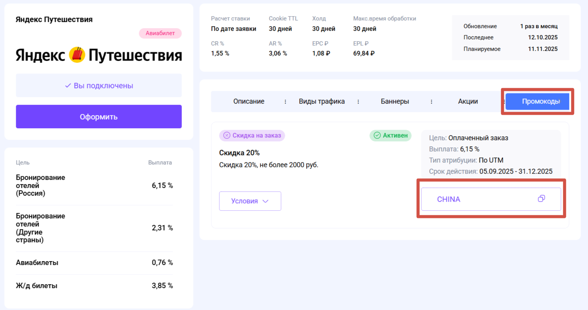
Task: Click the three-dot divider after Баннеры tab
Action: (431, 102)
